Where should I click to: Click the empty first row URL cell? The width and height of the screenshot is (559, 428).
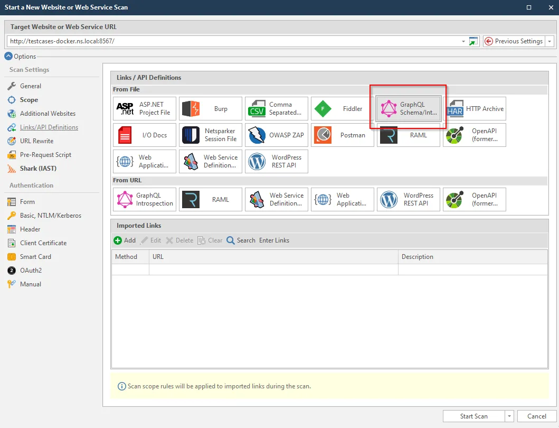coord(273,269)
